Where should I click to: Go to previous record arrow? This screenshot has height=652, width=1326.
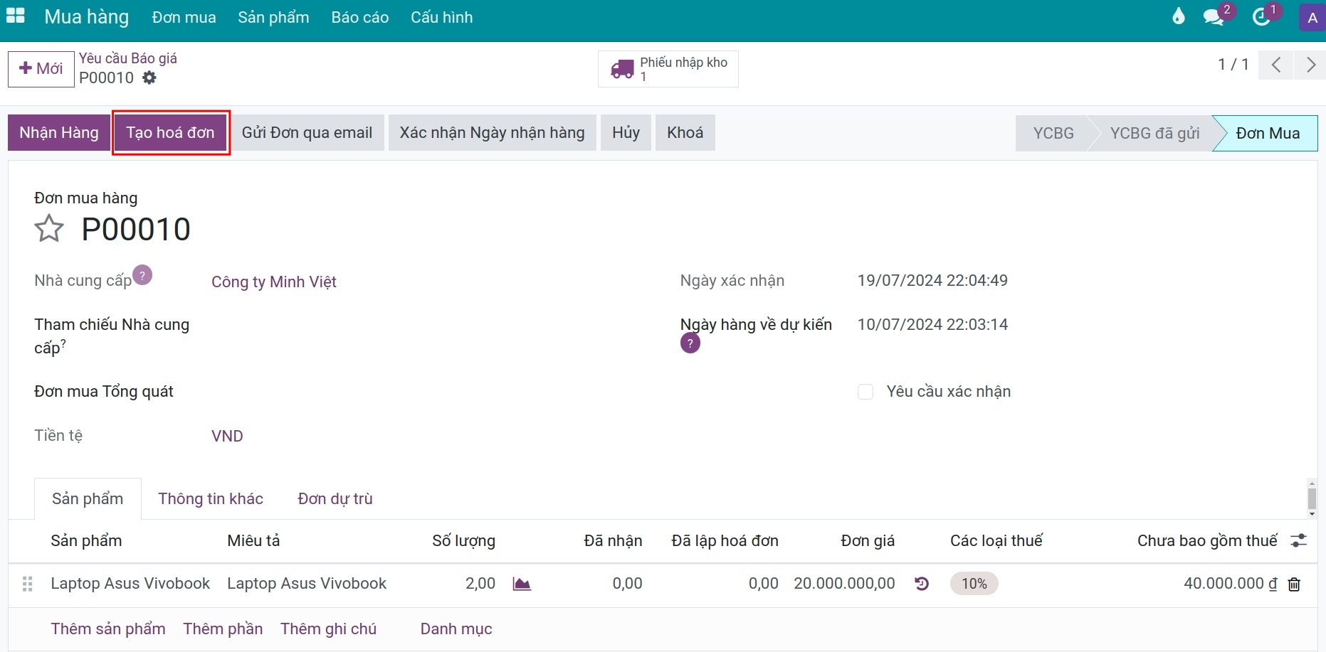1276,65
